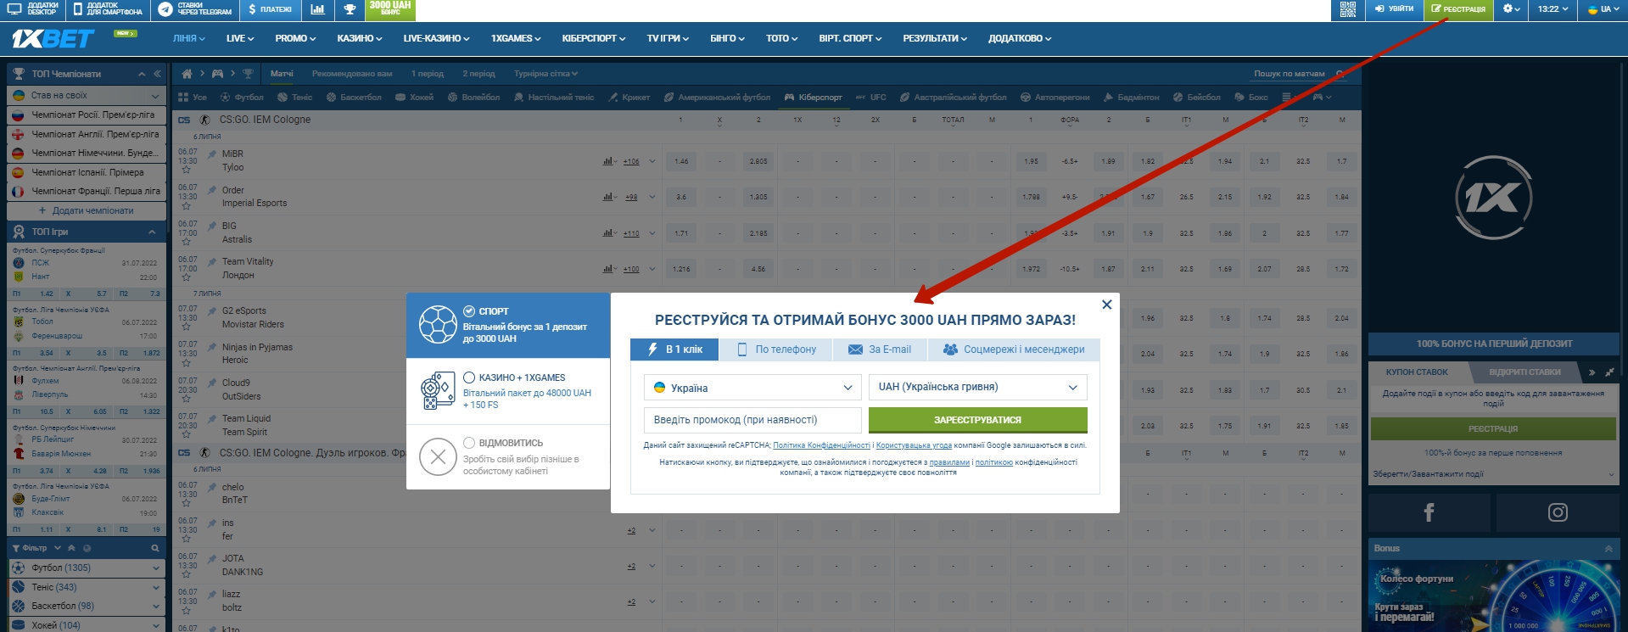The height and width of the screenshot is (632, 1628).
Task: Close the registration popup
Action: (1106, 305)
